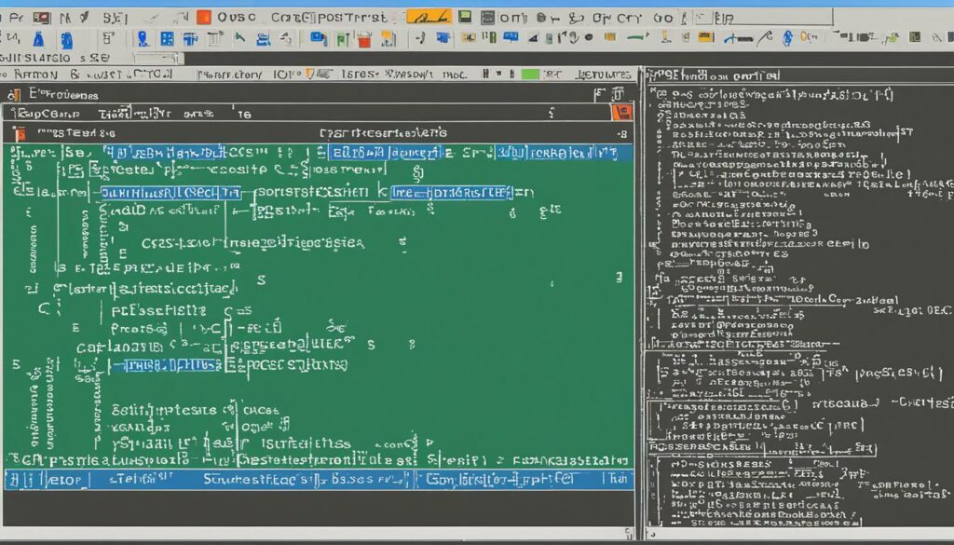Screen dimensions: 954x545
Task: Click the blue table icon next to grid
Action: 190,39
